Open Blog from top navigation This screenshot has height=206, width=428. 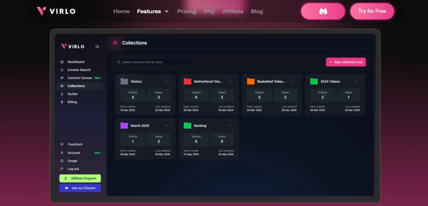click(257, 11)
